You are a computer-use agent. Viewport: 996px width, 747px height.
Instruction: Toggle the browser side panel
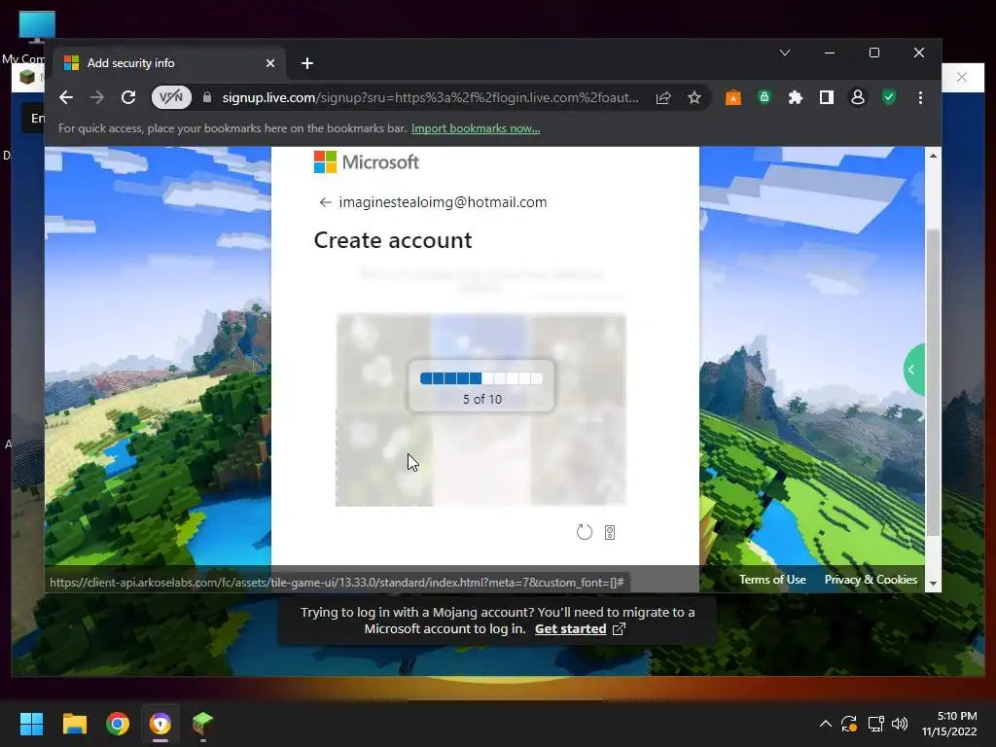click(x=827, y=97)
